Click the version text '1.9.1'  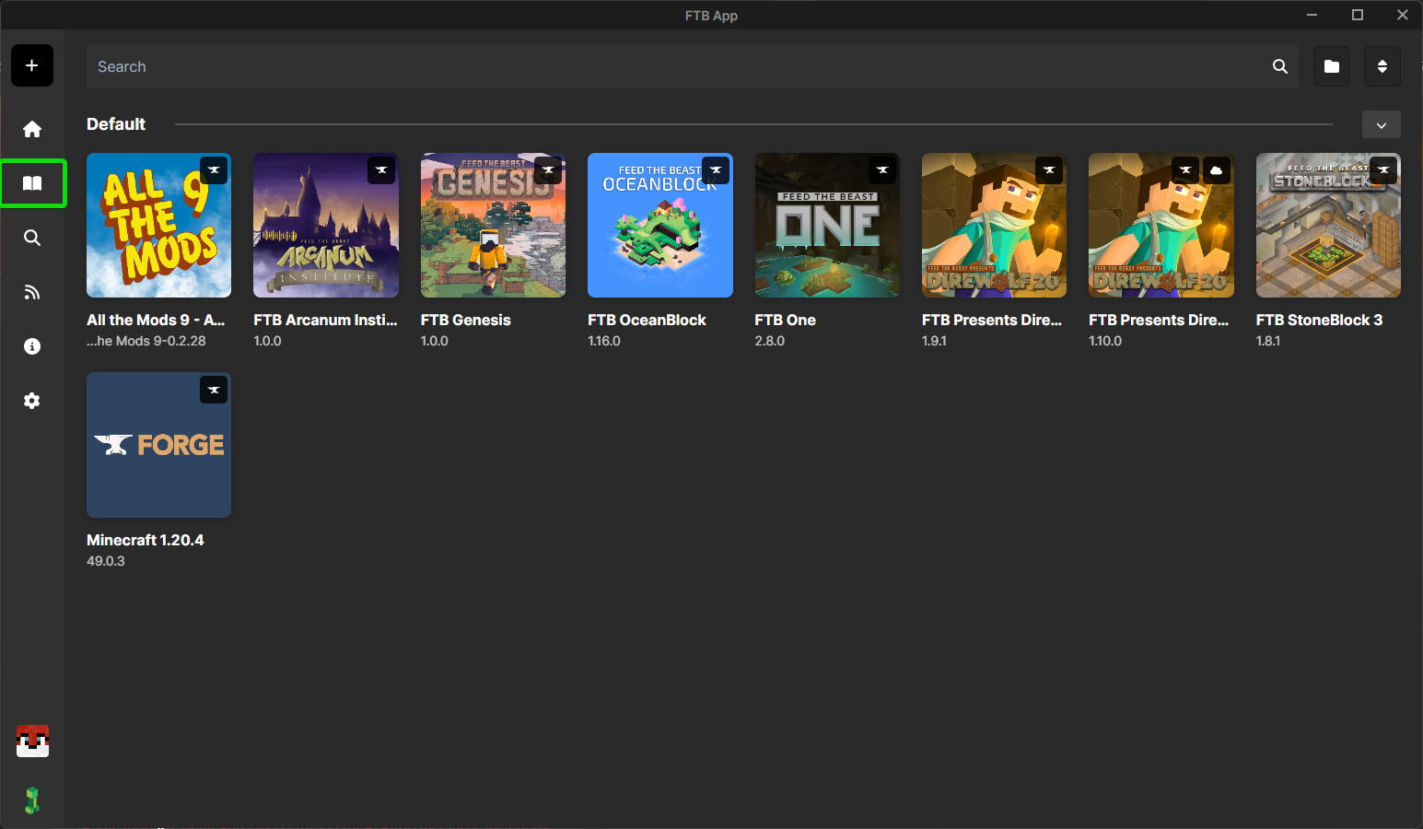[934, 341]
